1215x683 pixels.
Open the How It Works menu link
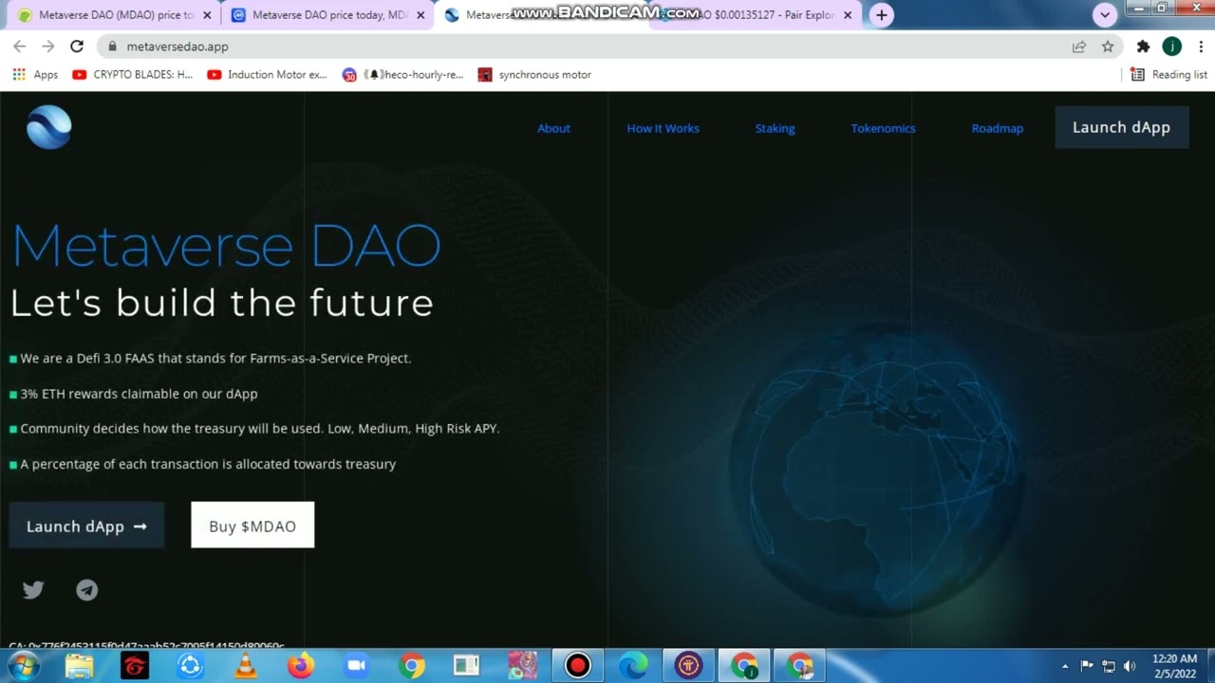point(663,128)
